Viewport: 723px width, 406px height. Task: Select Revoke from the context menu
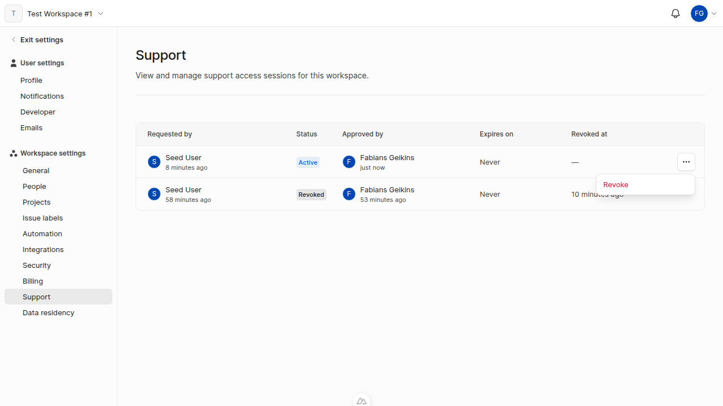[616, 184]
